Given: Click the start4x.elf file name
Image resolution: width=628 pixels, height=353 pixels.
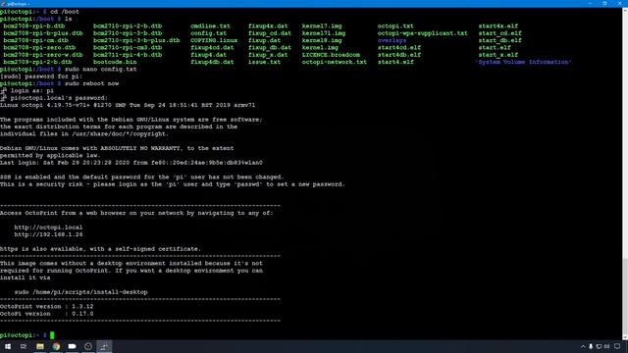Looking at the screenshot, I should coord(498,26).
